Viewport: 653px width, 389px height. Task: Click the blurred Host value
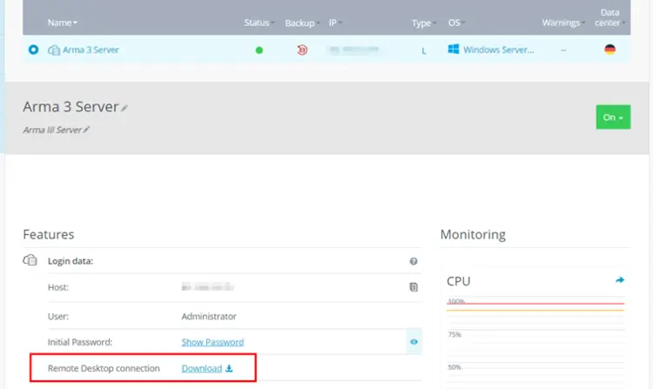coord(207,287)
